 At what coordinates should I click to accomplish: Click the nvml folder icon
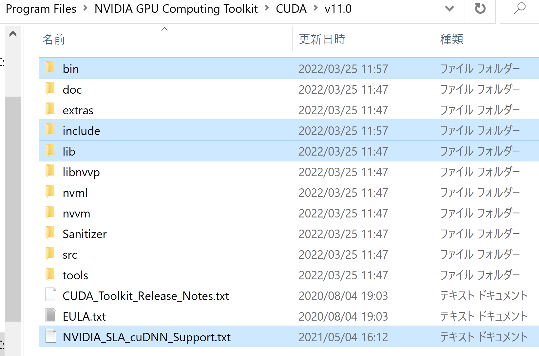50,192
